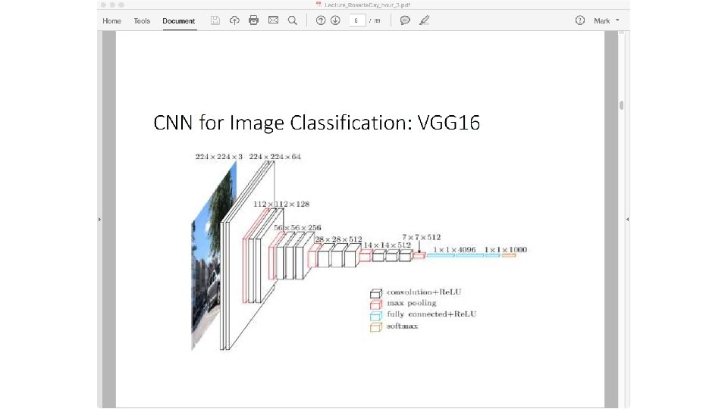Click the slide title 'CNN for Image Classification: VGG16'

pos(317,123)
